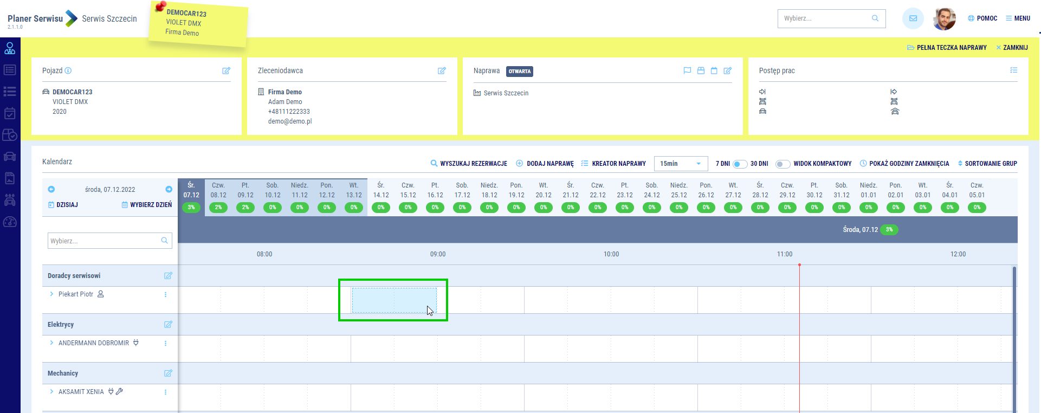Open the 15min interval dropdown
This screenshot has height=413, width=1041.
(681, 164)
